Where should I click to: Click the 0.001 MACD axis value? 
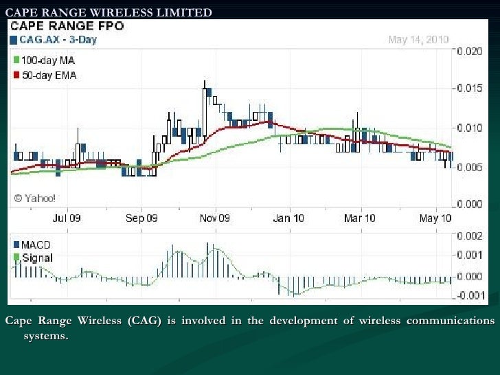pyautogui.click(x=470, y=255)
